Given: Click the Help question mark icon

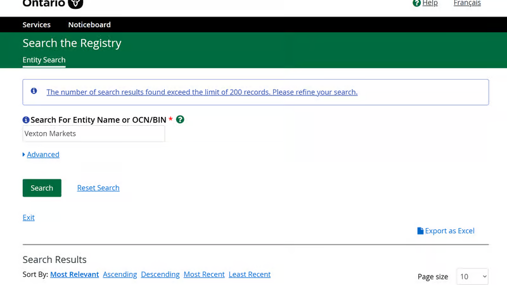Looking at the screenshot, I should tap(416, 3).
